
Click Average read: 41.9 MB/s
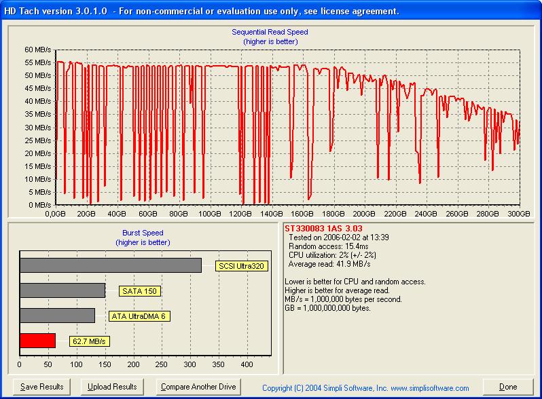point(329,264)
